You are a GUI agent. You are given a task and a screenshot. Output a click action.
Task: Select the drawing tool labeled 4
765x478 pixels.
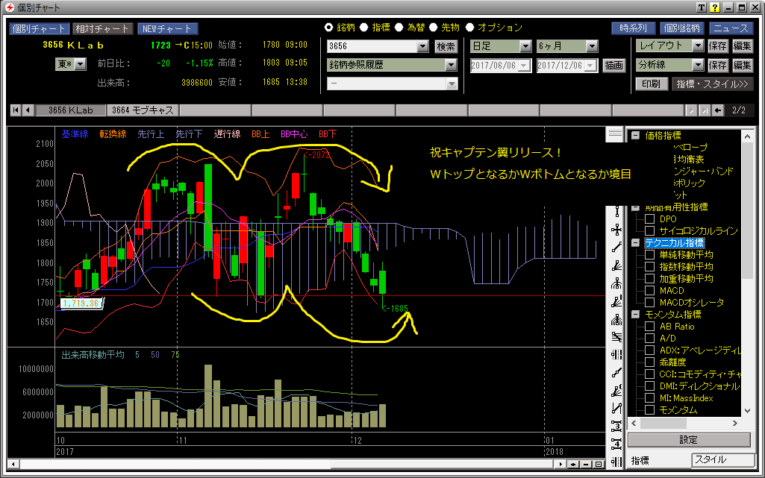[x=616, y=444]
